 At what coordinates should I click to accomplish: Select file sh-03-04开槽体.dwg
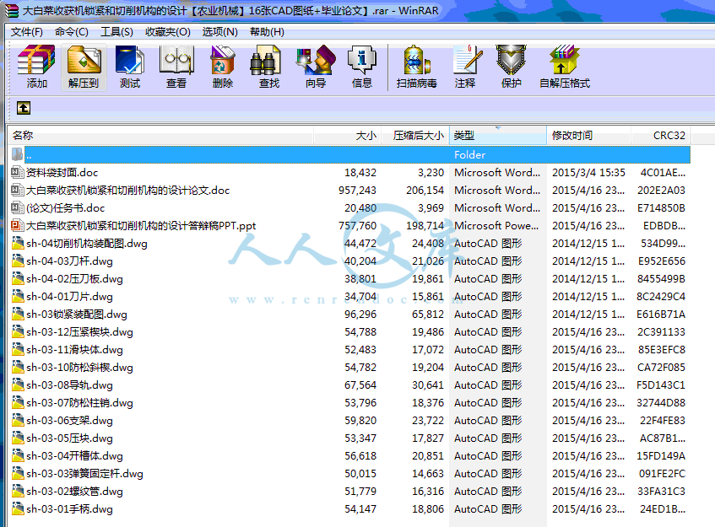point(74,456)
